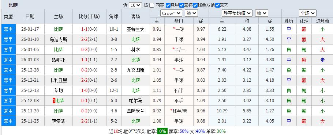Click the 12-1 corner count
This screenshot has width=333, height=135.
(x=114, y=90)
